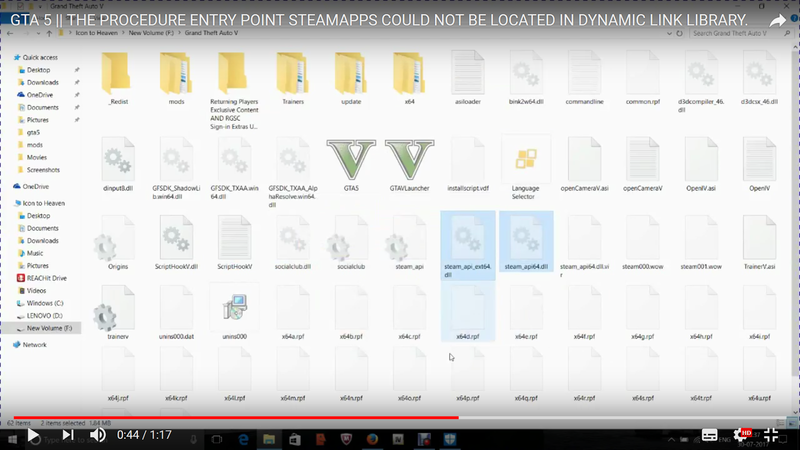Open Music in navigation pane
The image size is (800, 450).
pos(35,253)
